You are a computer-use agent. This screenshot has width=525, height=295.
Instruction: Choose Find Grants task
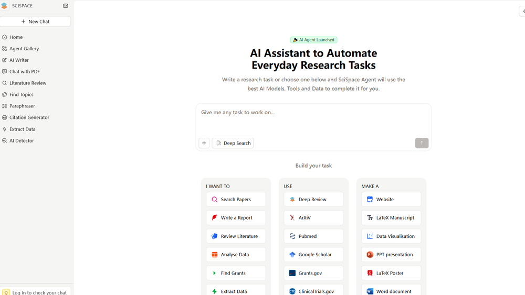tap(236, 273)
